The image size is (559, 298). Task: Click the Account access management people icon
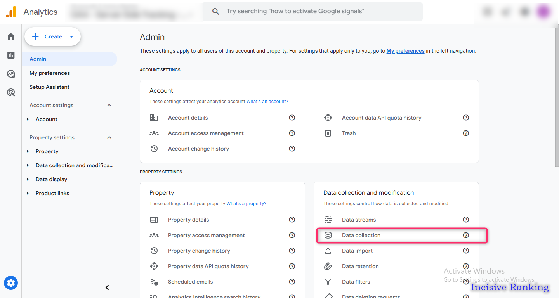click(x=154, y=133)
